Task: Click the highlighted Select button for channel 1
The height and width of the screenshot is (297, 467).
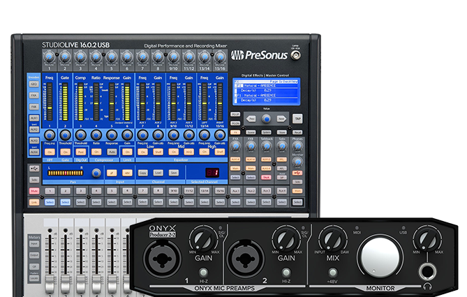Action: coord(50,202)
